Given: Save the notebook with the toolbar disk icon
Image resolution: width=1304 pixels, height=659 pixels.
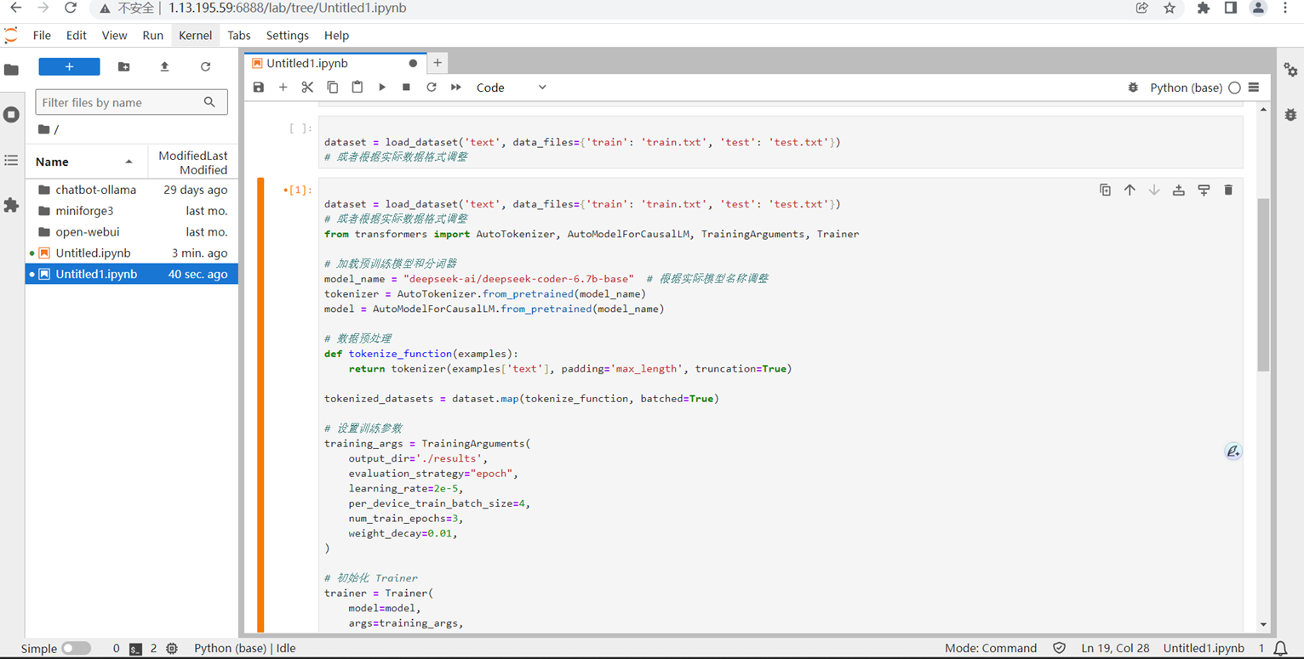Looking at the screenshot, I should (x=259, y=88).
